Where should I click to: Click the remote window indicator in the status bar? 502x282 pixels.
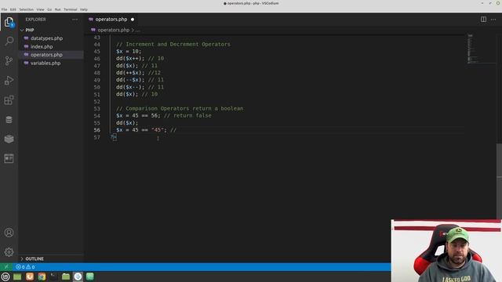coord(6,266)
